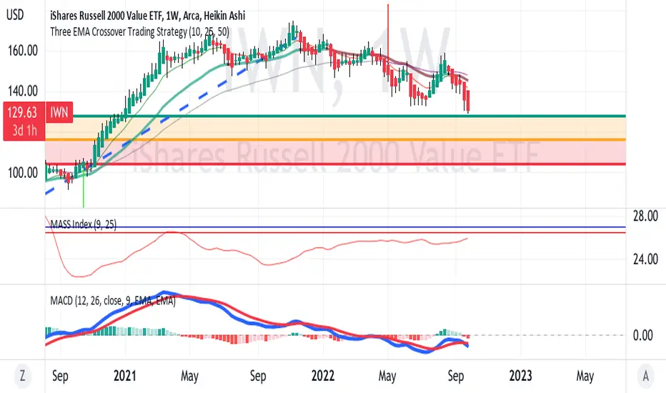Click the May label before 2023
This screenshot has width=666, height=393.
coord(387,376)
